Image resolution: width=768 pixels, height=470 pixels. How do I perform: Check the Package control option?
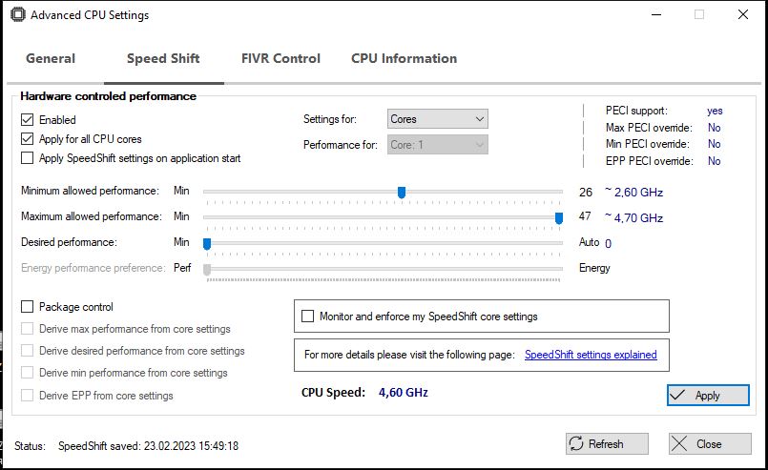28,307
